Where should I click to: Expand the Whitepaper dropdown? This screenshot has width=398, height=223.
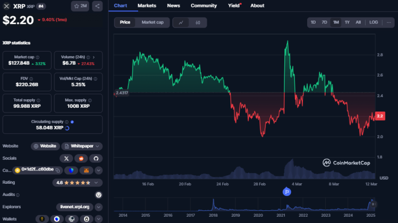pyautogui.click(x=82, y=146)
